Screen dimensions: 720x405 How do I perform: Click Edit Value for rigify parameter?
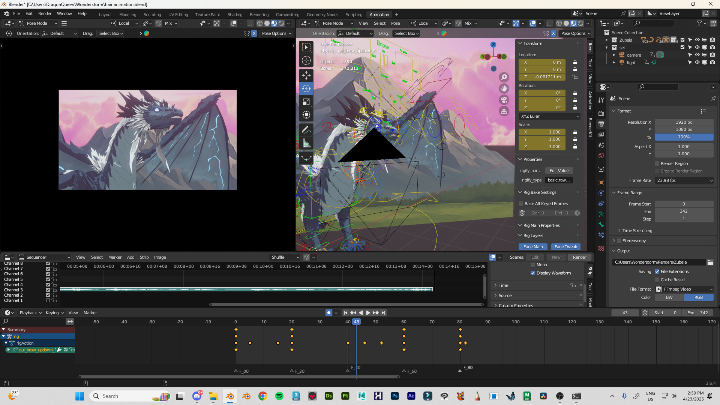click(x=559, y=171)
